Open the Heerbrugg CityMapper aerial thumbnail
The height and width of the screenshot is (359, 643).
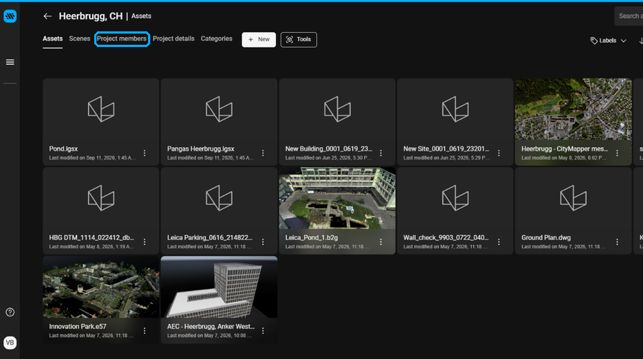pyautogui.click(x=573, y=109)
